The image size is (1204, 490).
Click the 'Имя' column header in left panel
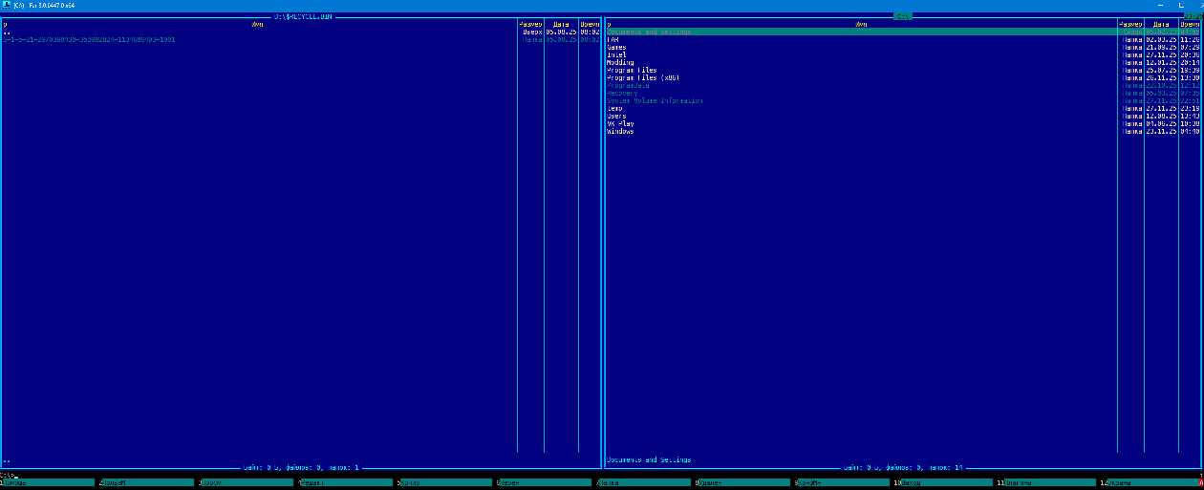click(258, 25)
